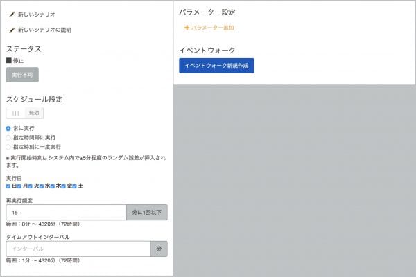Viewport: 416px width, 277px height.
Task: Toggle the schedule 無効 switch
Action: [25, 113]
